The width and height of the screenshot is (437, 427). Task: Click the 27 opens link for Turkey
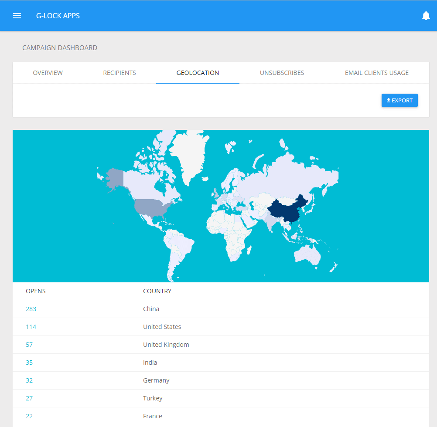pyautogui.click(x=29, y=398)
